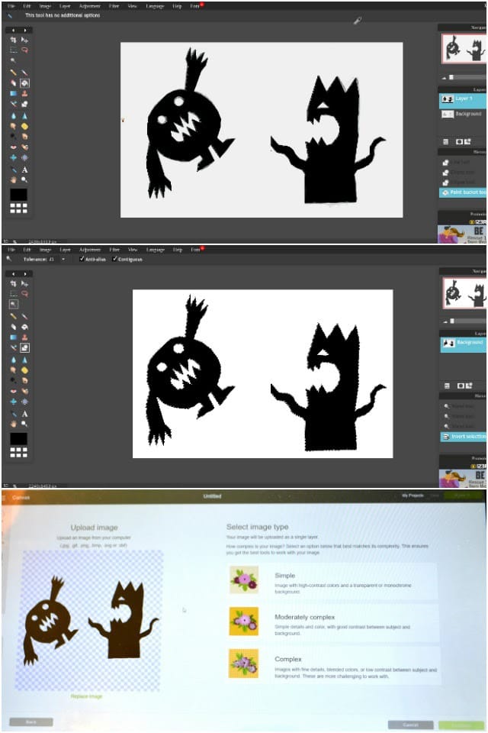Click Paint bucket tool history entry

click(463, 192)
